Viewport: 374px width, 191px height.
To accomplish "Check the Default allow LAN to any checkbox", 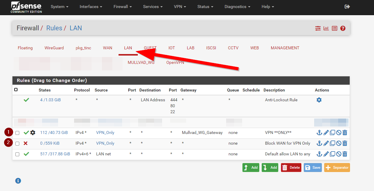I will coord(17,154).
